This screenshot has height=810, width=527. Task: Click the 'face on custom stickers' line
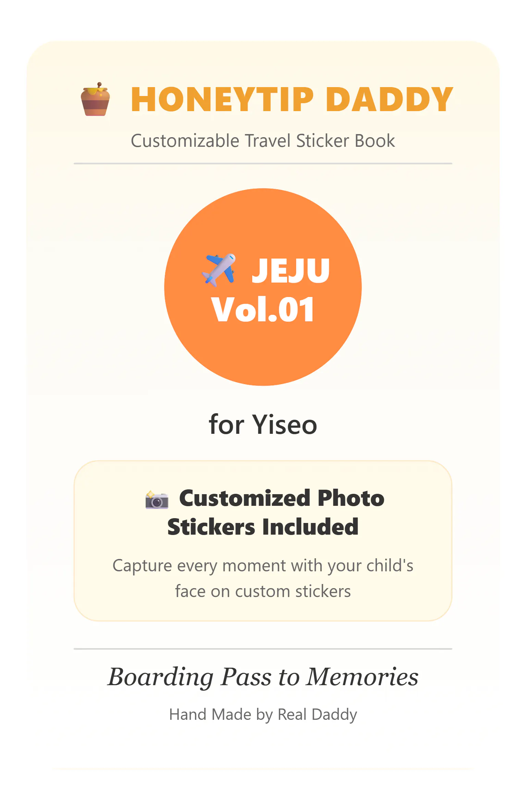[263, 592]
